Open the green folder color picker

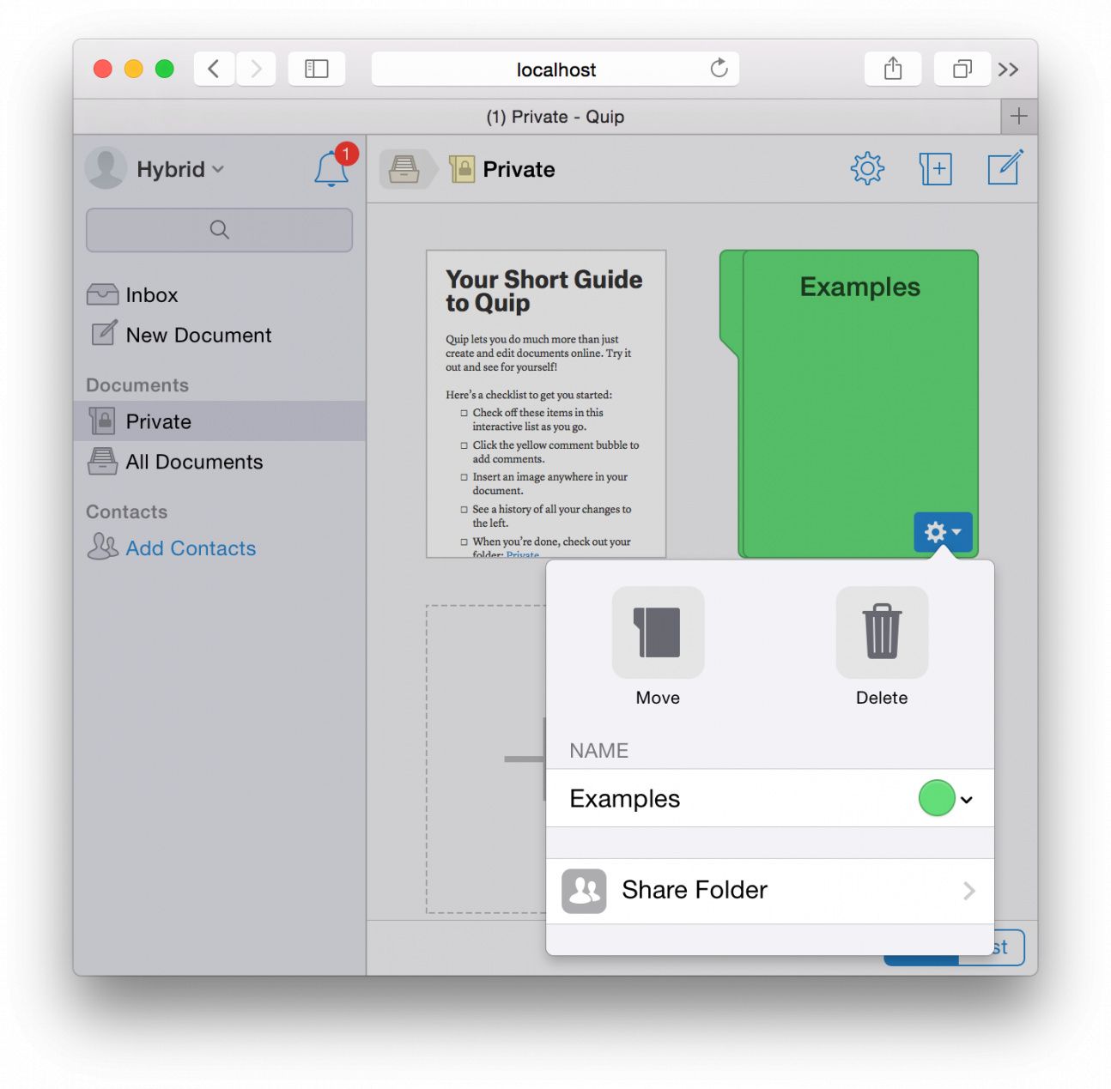(945, 799)
